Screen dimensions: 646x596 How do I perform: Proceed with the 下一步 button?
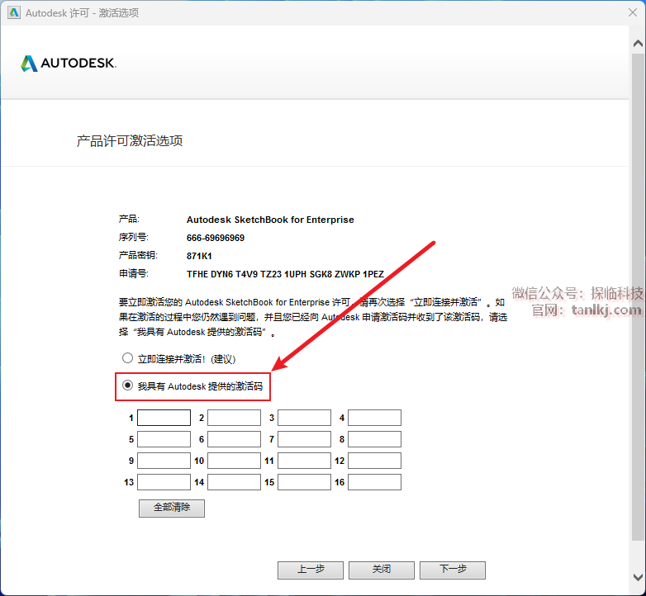[x=453, y=570]
